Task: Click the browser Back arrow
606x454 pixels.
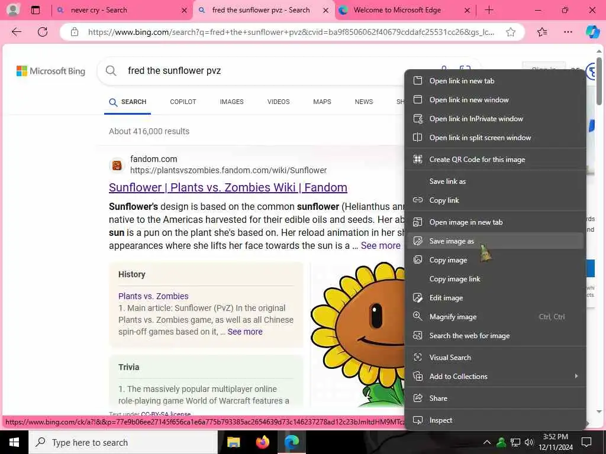Action: [17, 32]
